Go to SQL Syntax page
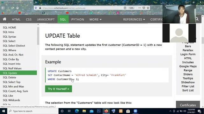 [10, 37]
